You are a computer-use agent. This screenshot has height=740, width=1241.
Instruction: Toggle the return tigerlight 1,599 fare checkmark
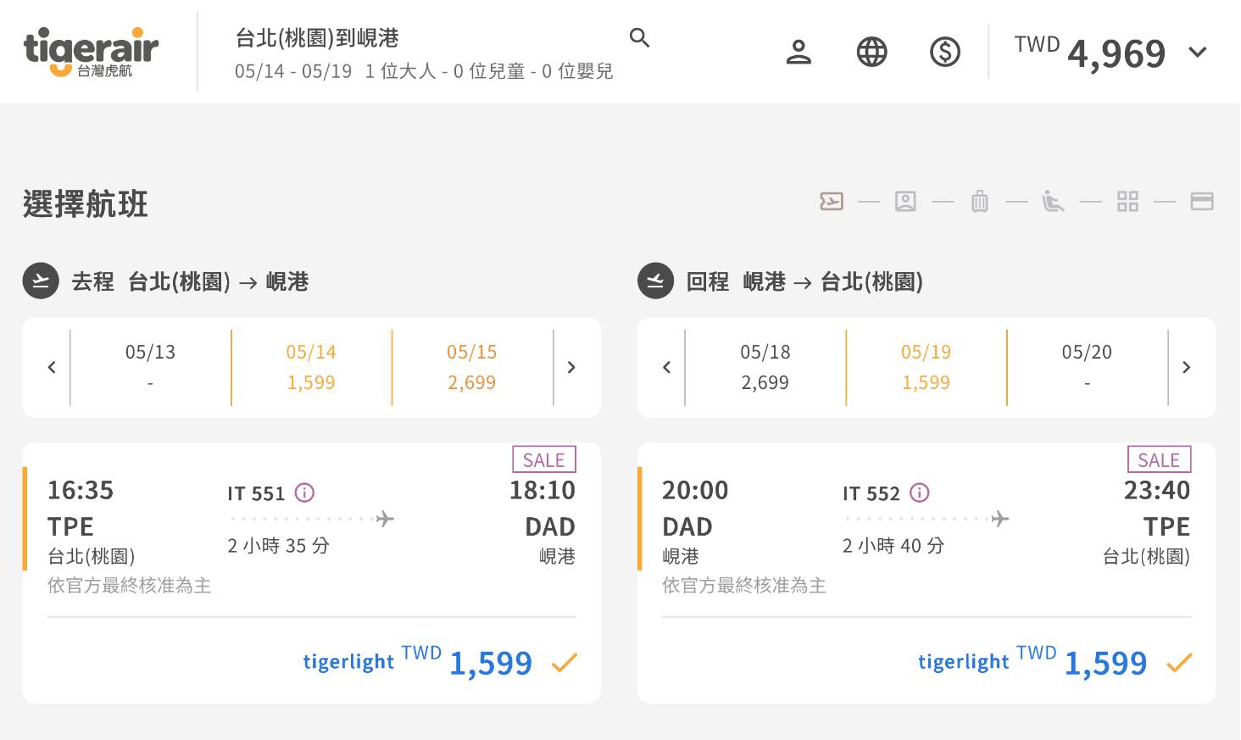(1178, 663)
